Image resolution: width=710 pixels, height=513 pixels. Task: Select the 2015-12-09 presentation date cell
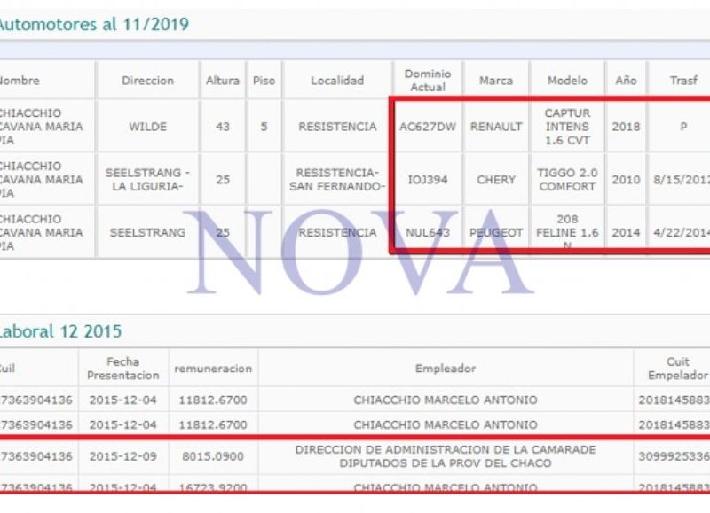coord(123,456)
